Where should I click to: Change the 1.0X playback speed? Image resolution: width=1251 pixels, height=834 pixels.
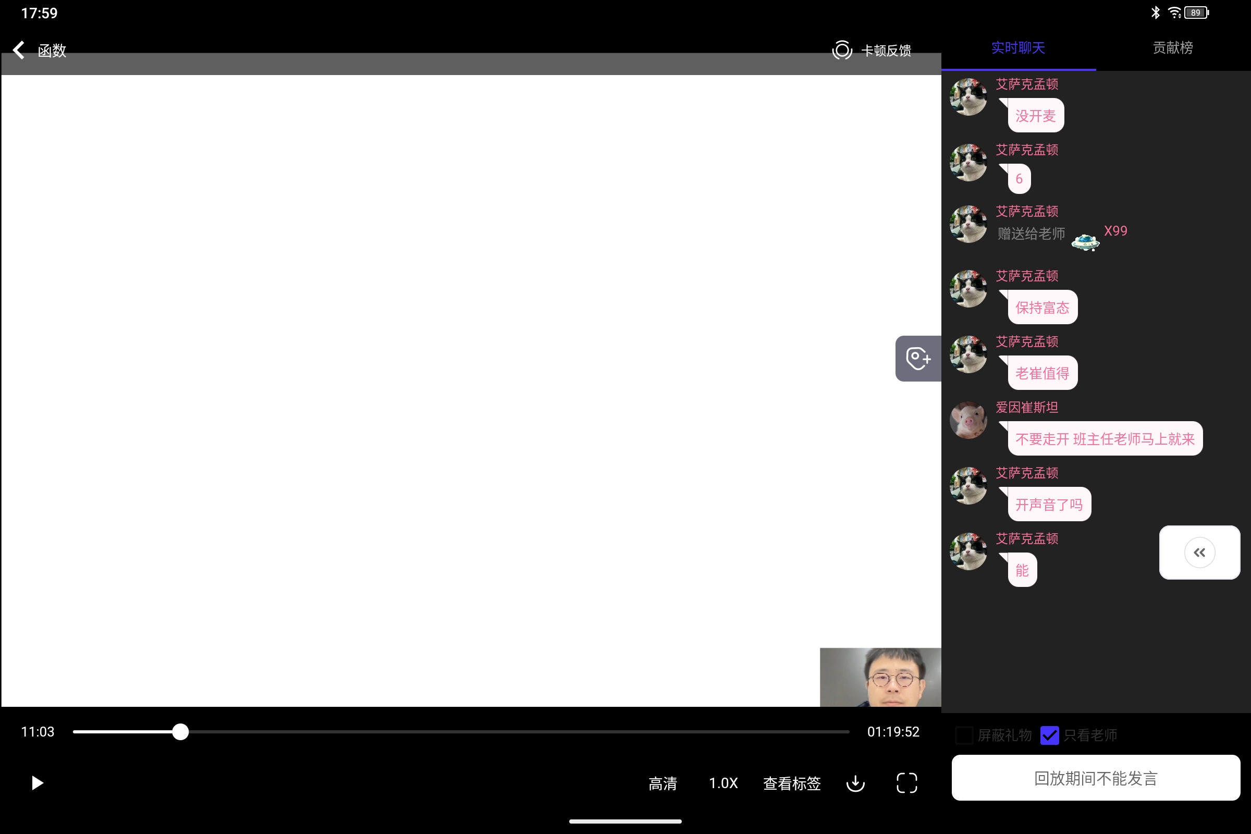point(723,783)
